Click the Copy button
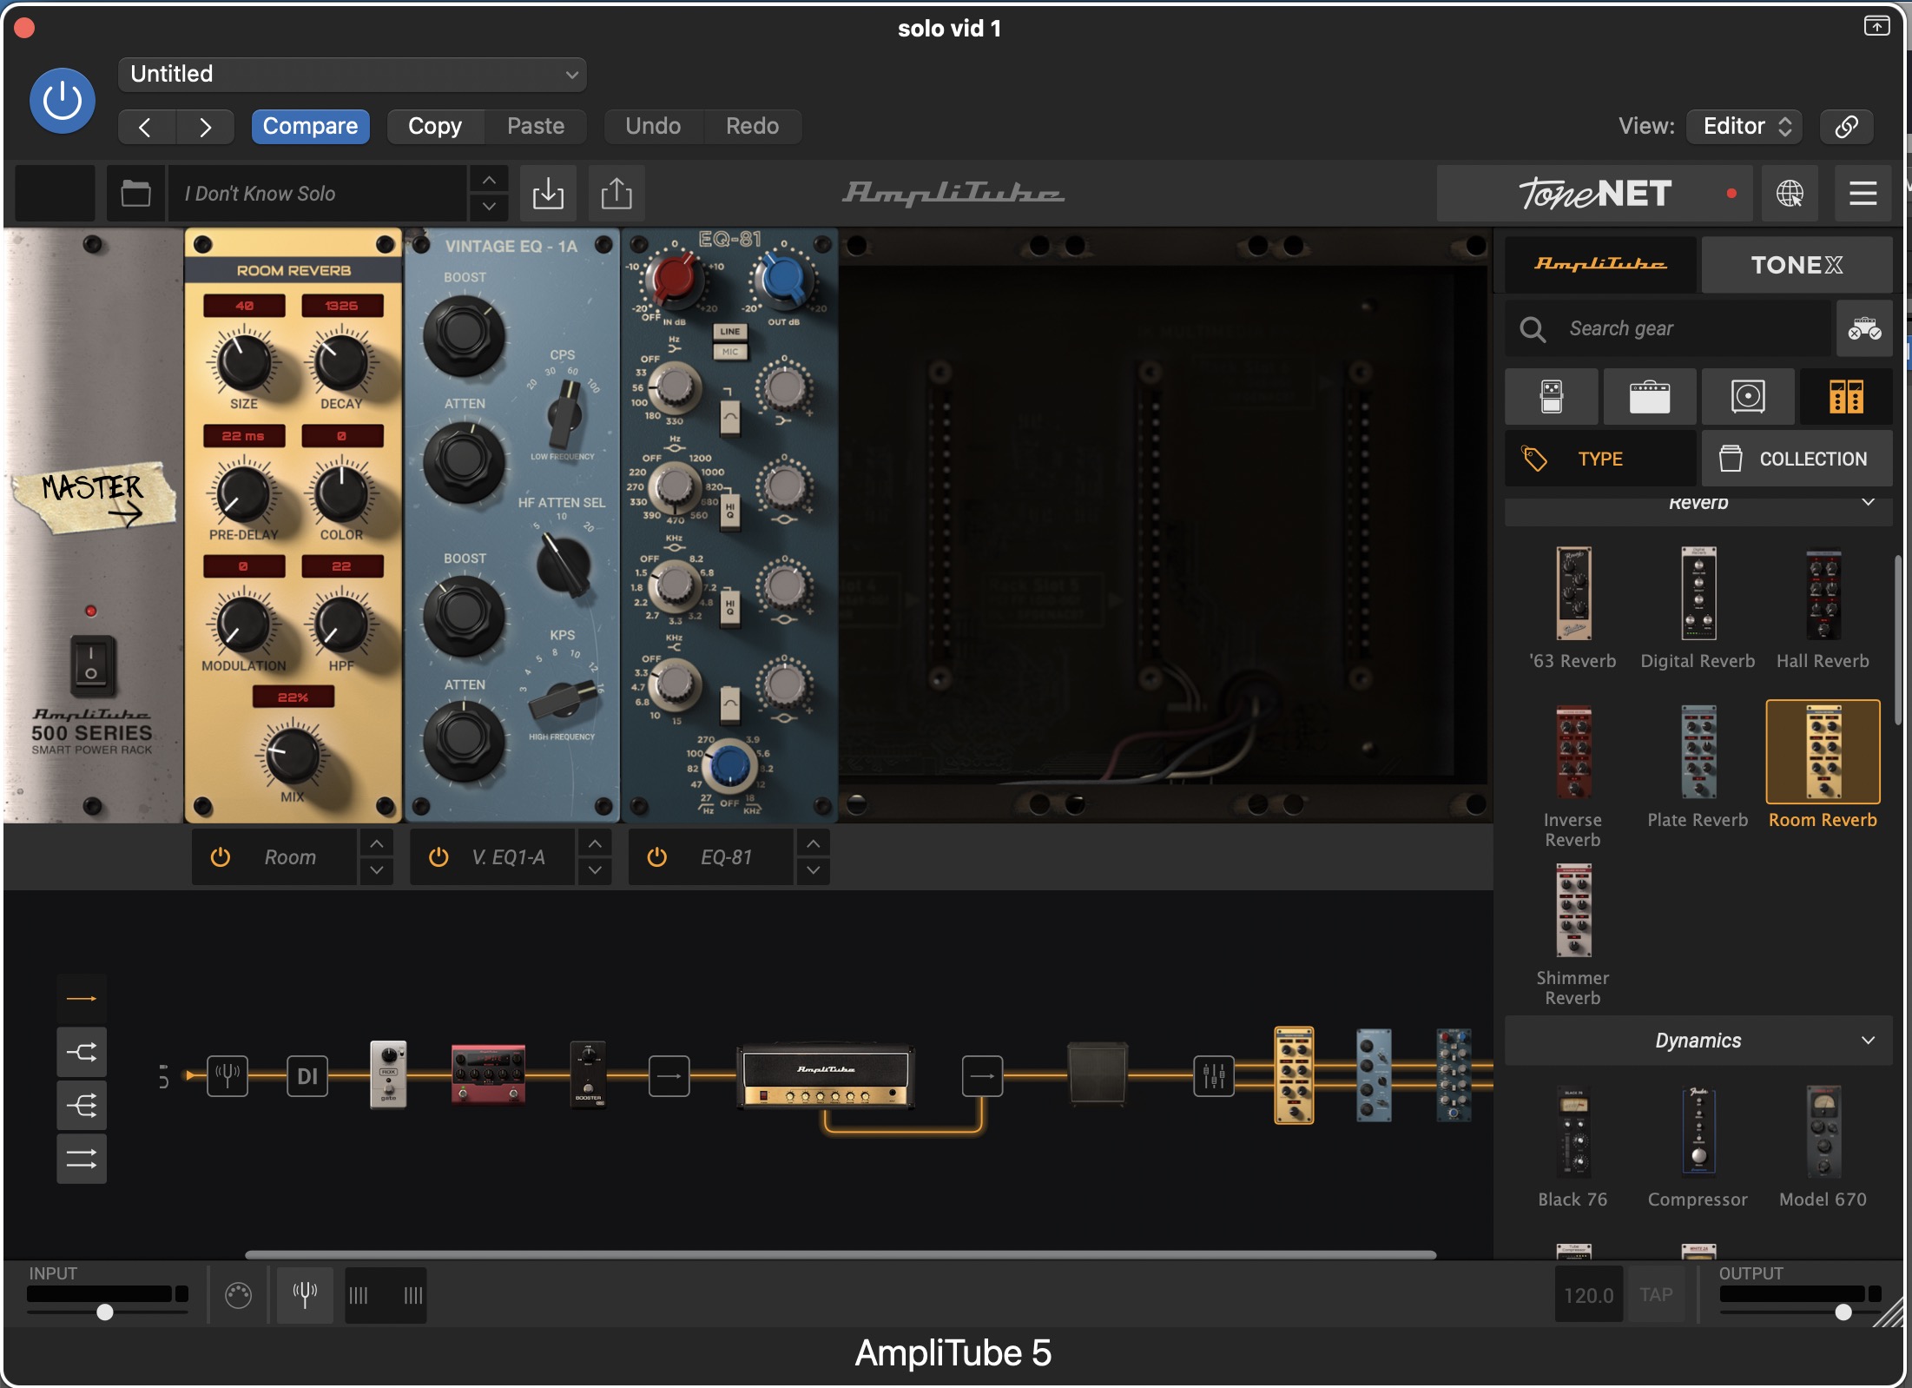Viewport: 1912px width, 1388px height. (x=435, y=127)
